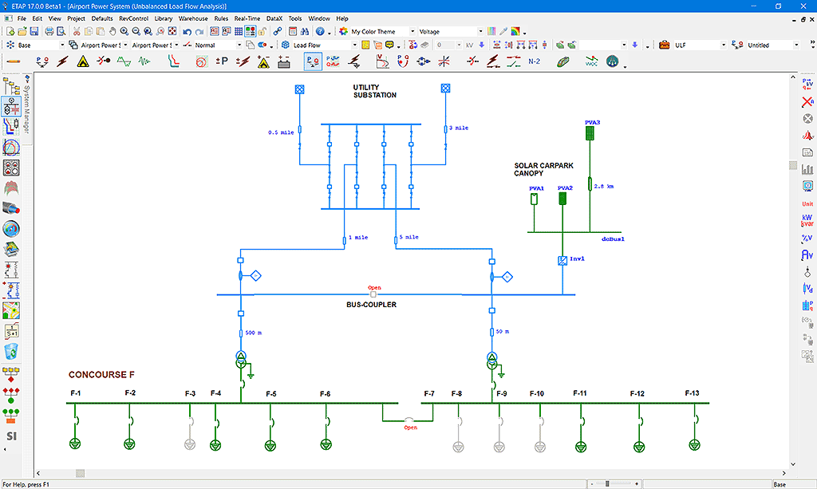This screenshot has width=817, height=489.
Task: Open the RevControl menu
Action: [133, 18]
